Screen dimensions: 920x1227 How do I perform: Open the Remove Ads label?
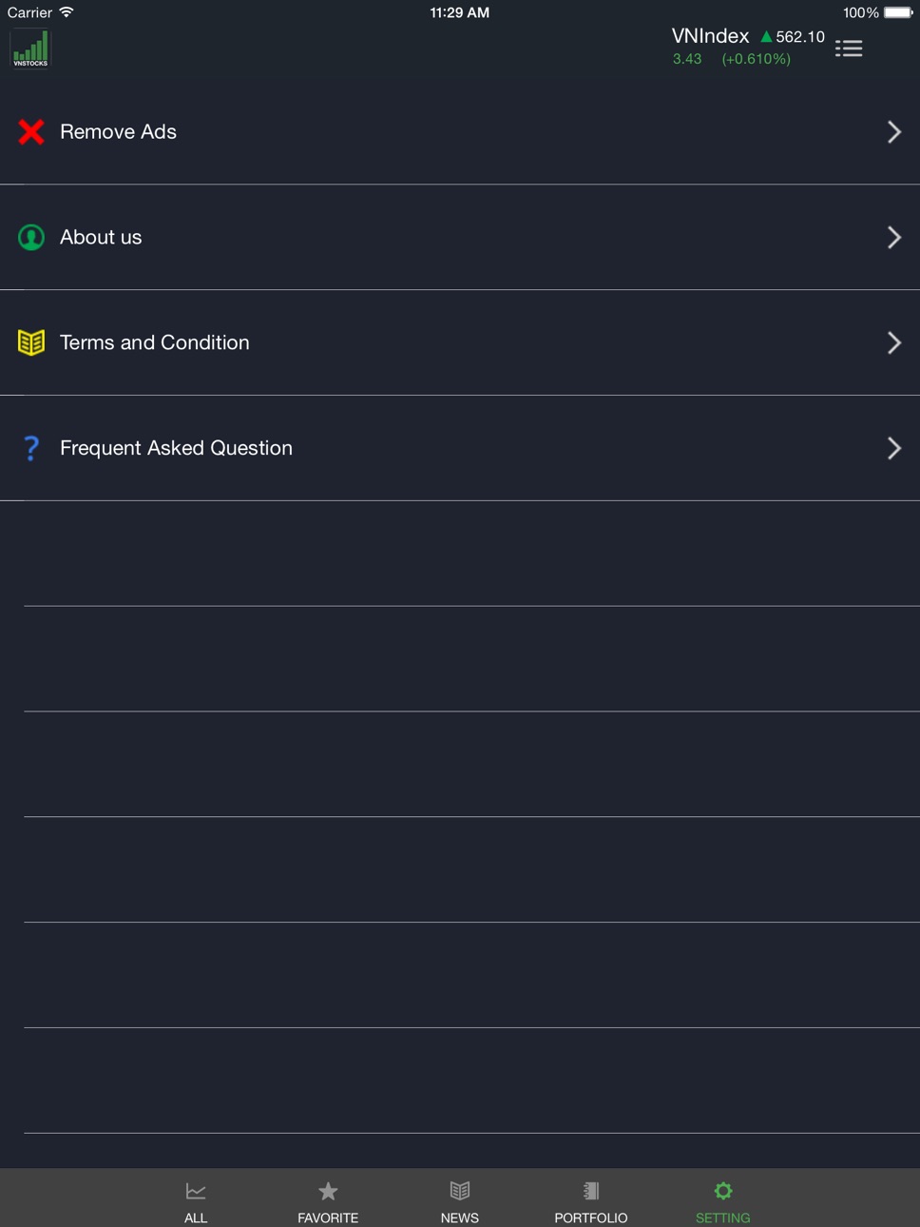pyautogui.click(x=118, y=132)
